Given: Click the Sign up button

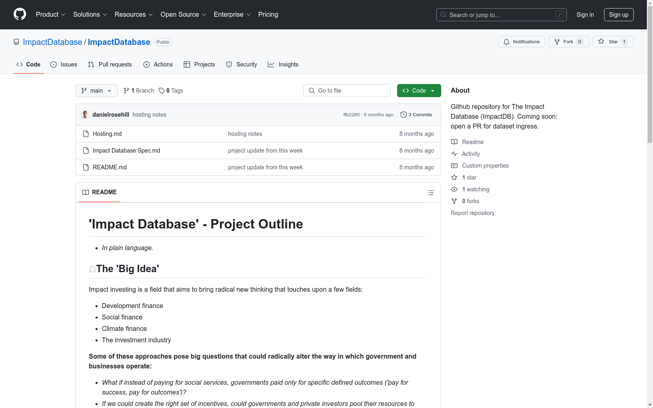Looking at the screenshot, I should pyautogui.click(x=619, y=15).
